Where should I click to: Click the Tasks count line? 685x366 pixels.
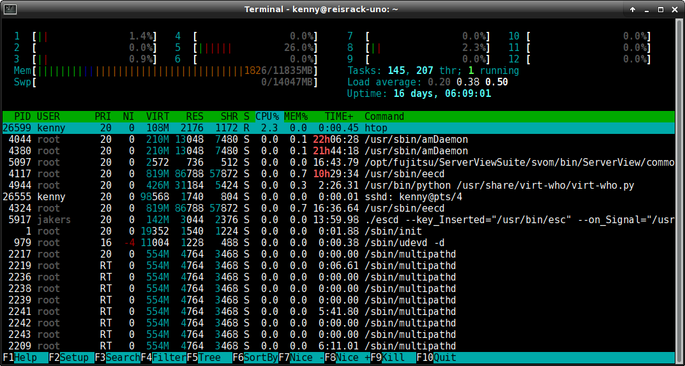point(433,71)
